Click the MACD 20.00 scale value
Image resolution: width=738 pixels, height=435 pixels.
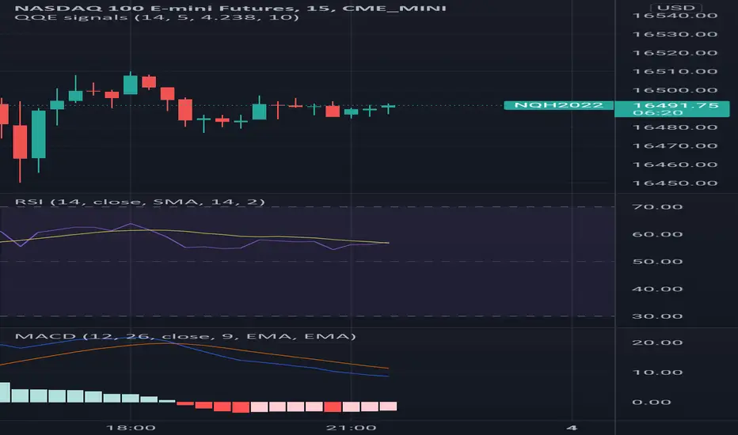pos(657,342)
